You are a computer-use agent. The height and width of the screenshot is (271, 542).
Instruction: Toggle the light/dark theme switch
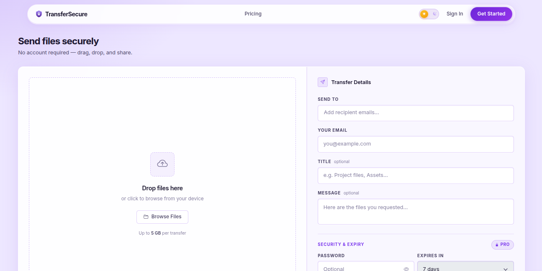tap(429, 14)
